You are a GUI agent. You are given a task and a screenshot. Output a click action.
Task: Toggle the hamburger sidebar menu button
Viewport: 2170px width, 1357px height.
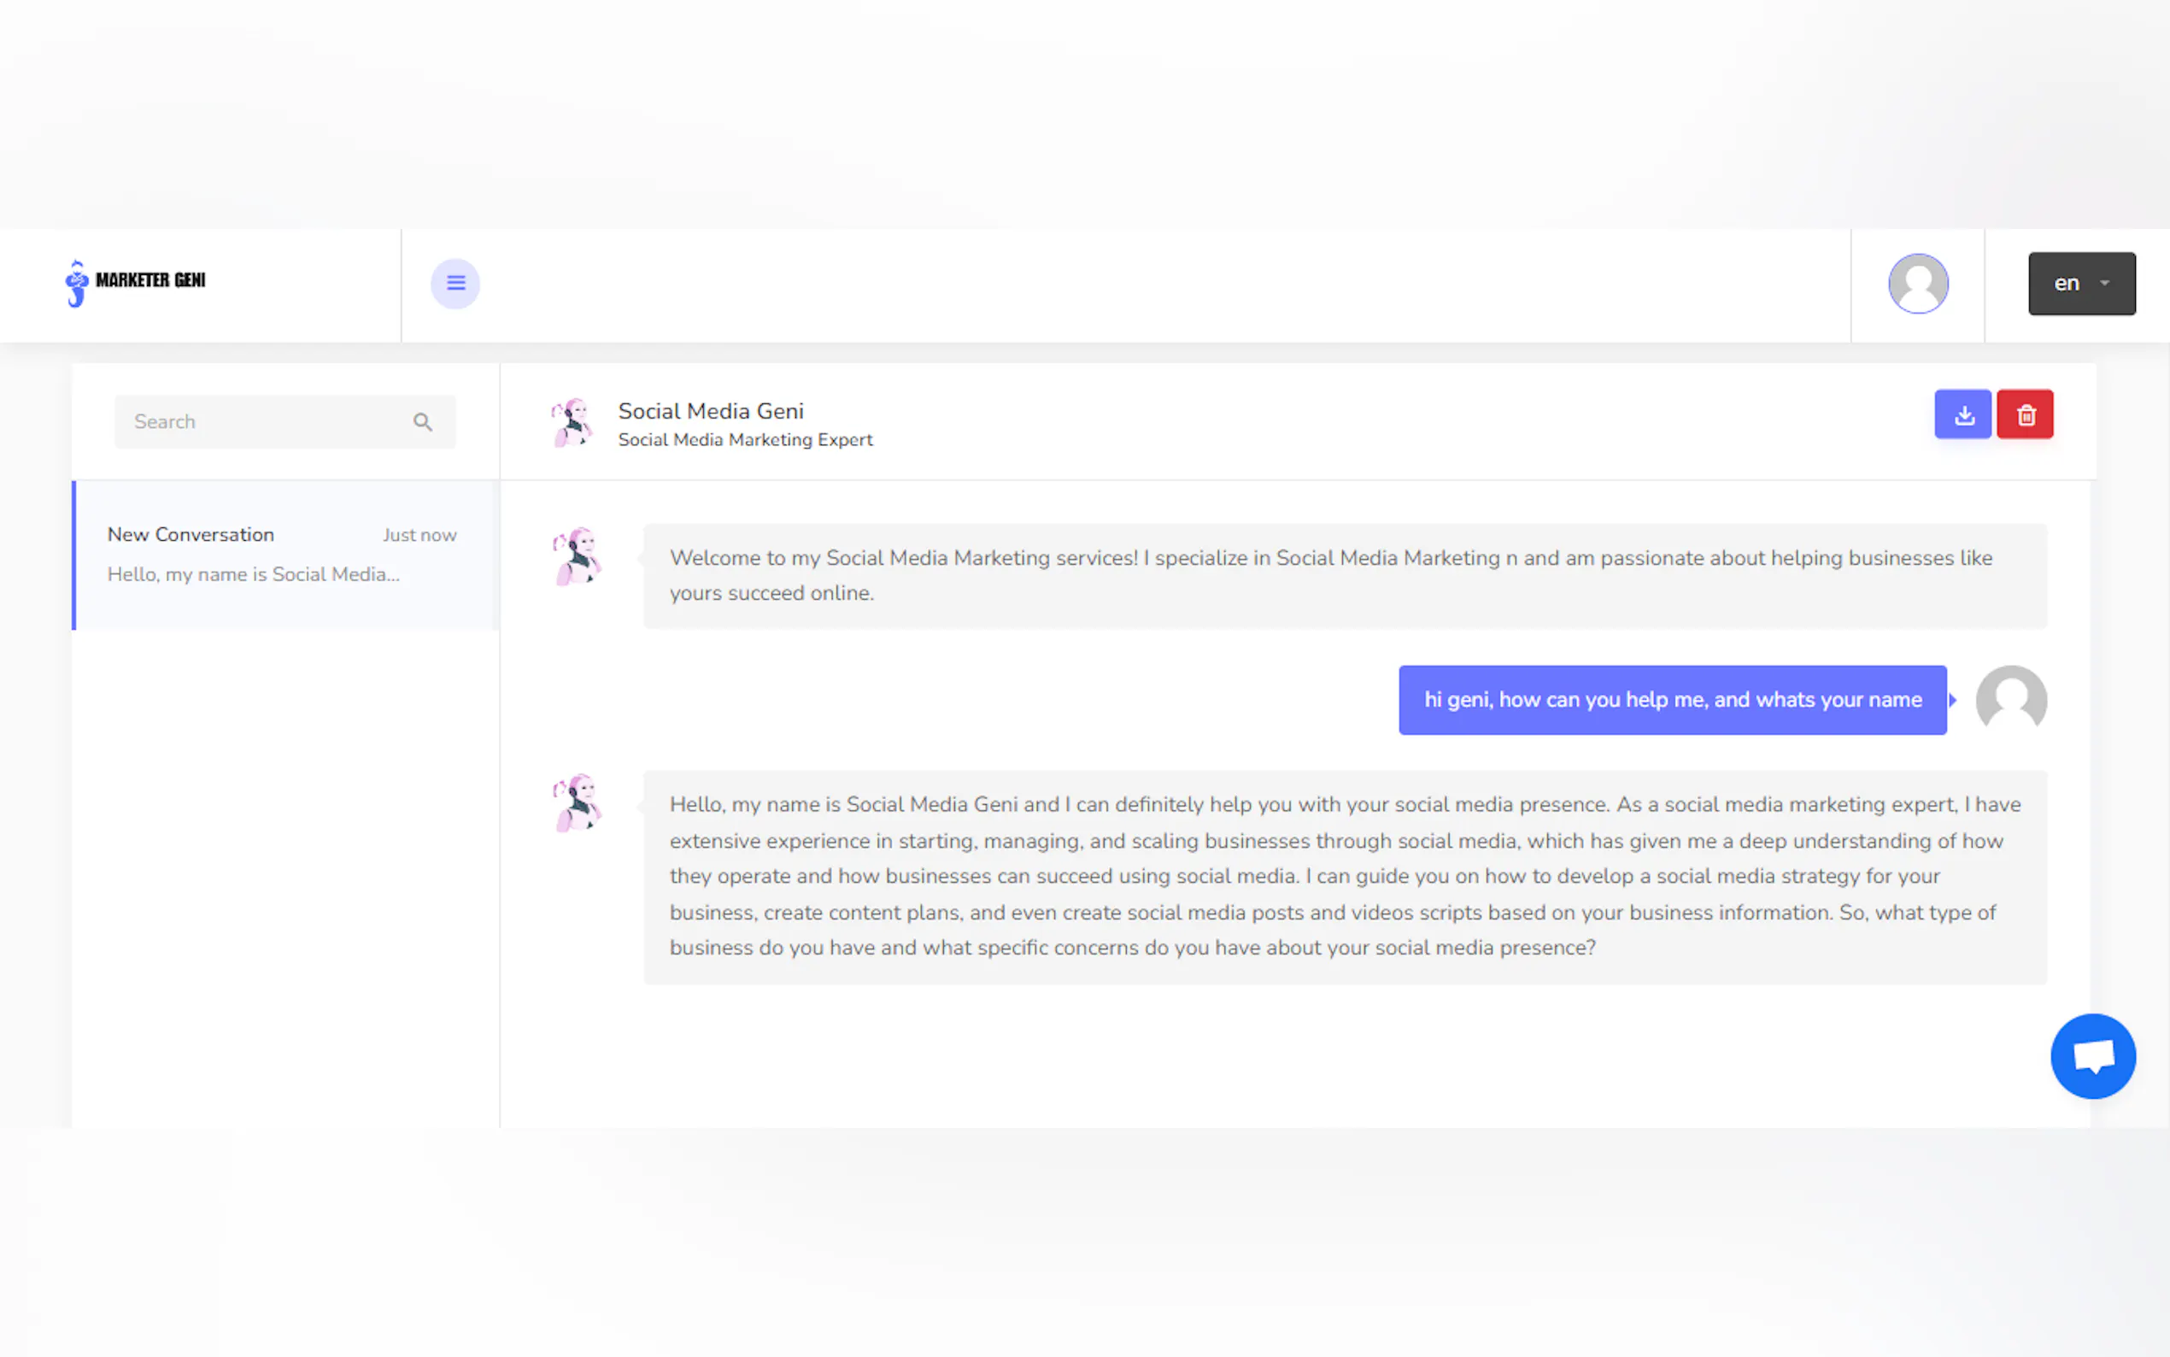point(455,284)
